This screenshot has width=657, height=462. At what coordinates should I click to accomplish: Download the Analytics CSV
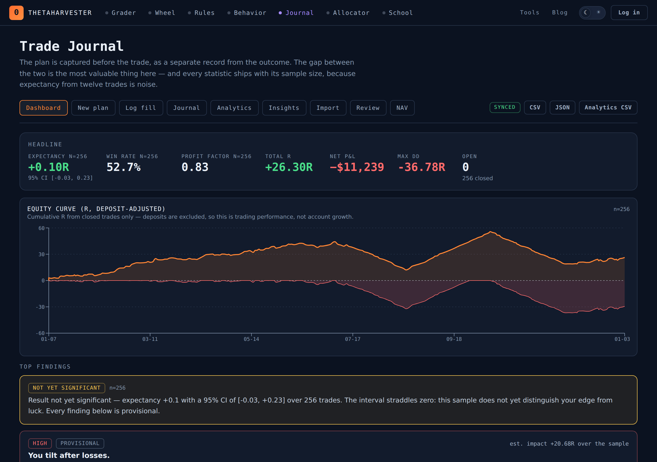pos(608,108)
